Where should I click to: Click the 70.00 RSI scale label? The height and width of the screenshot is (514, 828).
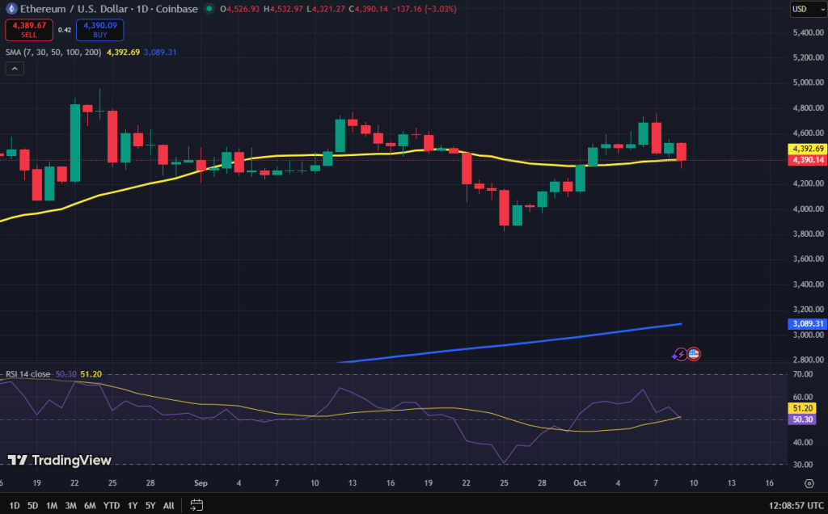[803, 374]
